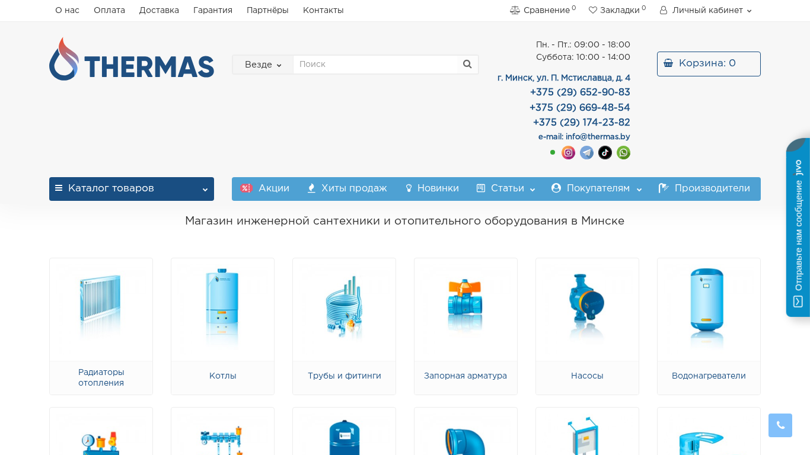Click the Трубы и фитинги label
Viewport: 810px width, 455px height.
click(x=345, y=376)
